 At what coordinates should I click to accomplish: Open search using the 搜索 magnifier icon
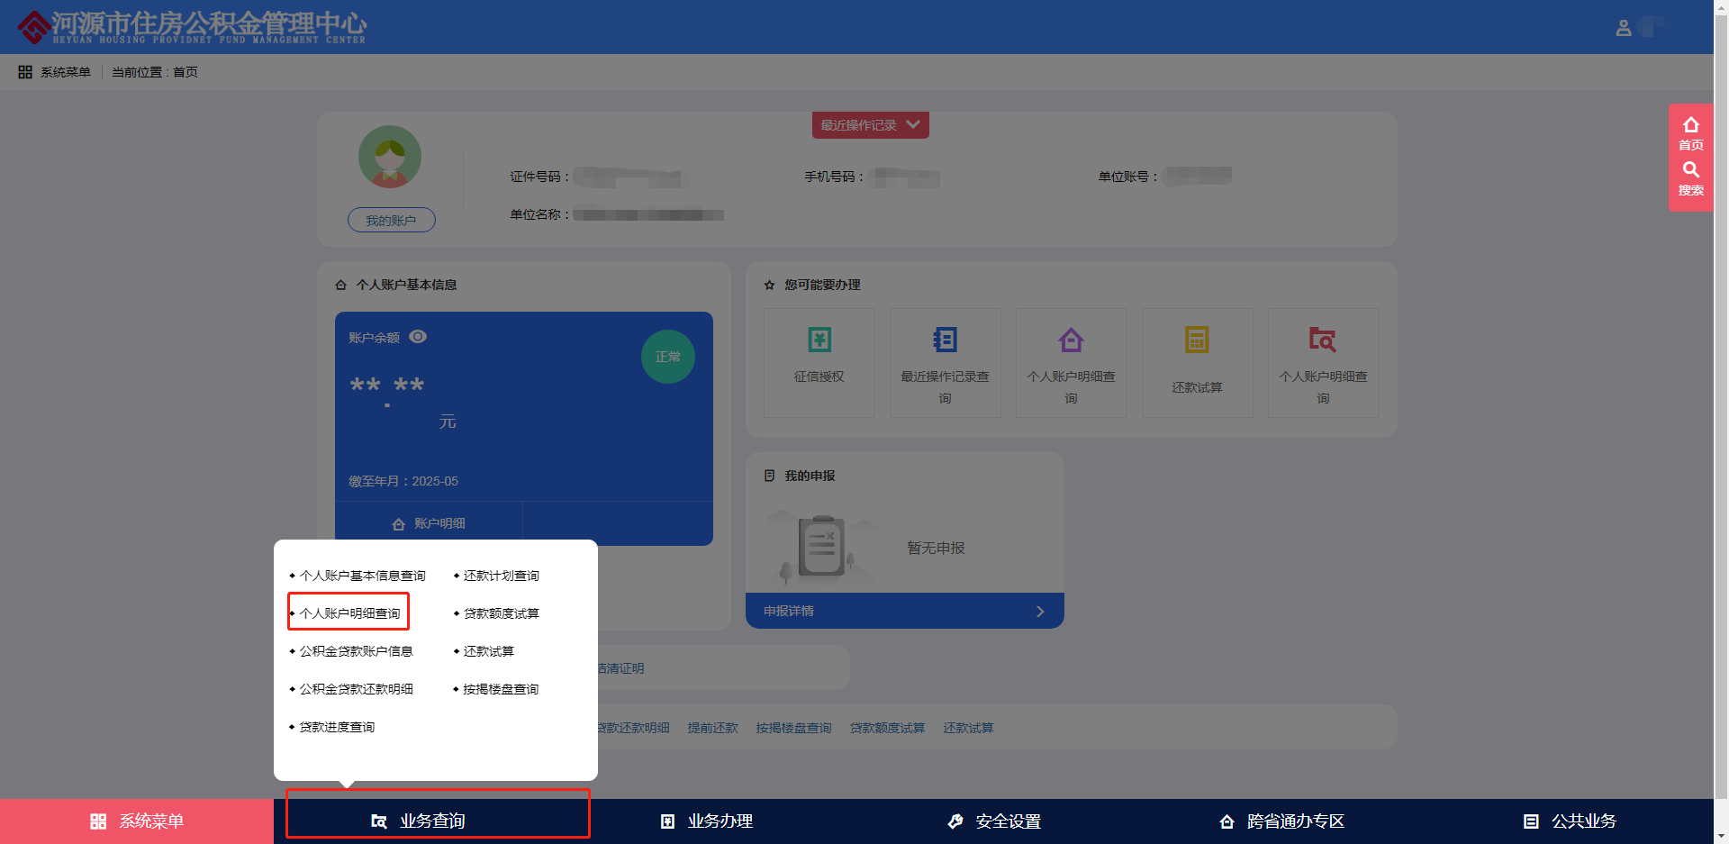[x=1691, y=170]
